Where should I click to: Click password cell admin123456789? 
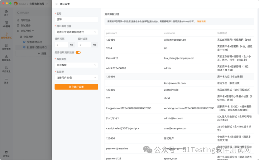116,68
